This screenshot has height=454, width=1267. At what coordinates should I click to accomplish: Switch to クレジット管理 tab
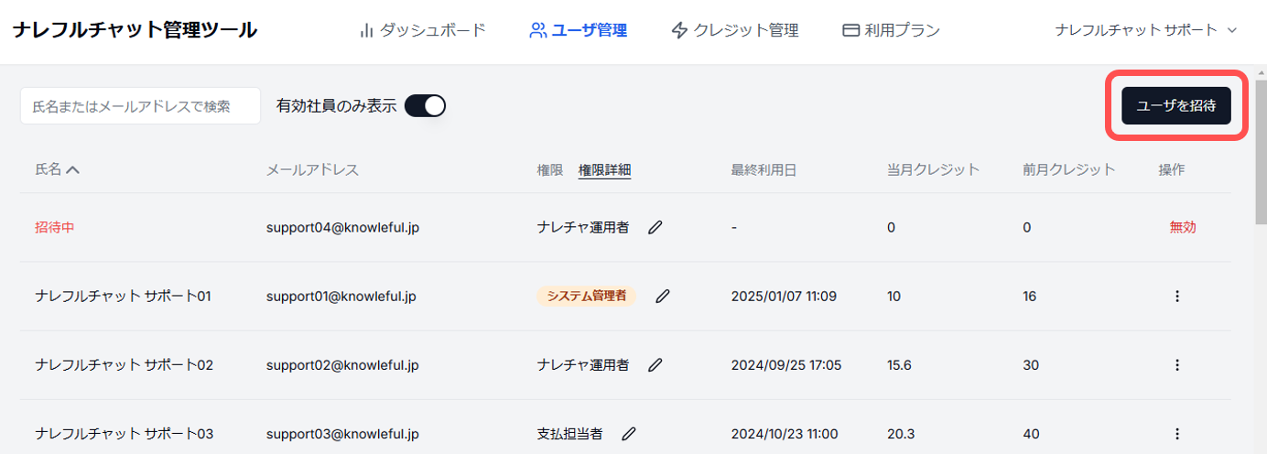click(x=734, y=30)
